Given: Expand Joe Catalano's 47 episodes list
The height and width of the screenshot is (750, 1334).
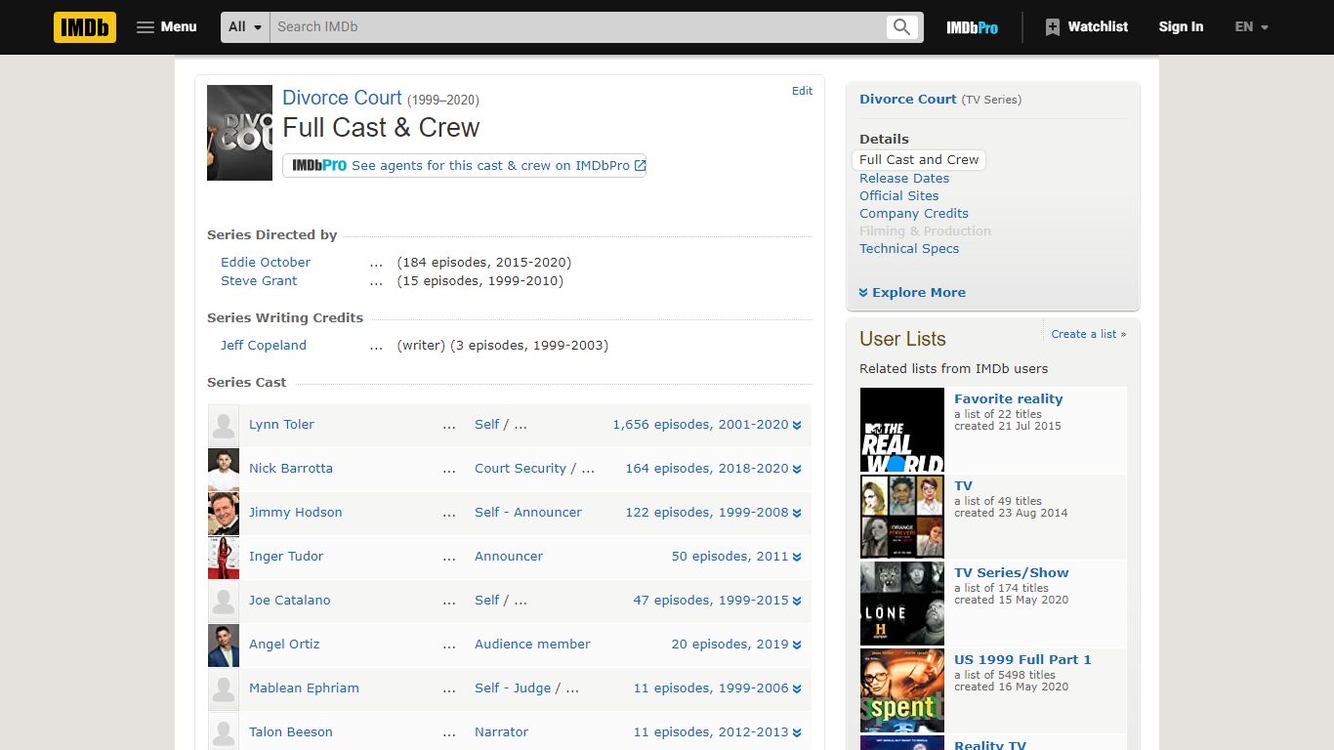Looking at the screenshot, I should tap(718, 601).
